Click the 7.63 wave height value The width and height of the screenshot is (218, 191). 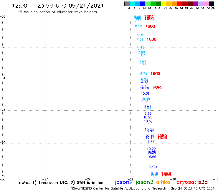142,55
